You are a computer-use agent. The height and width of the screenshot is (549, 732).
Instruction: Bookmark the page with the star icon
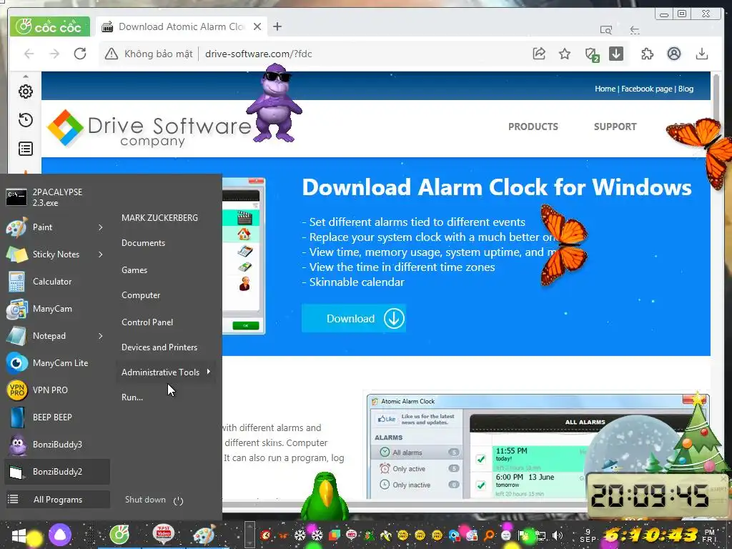[565, 54]
